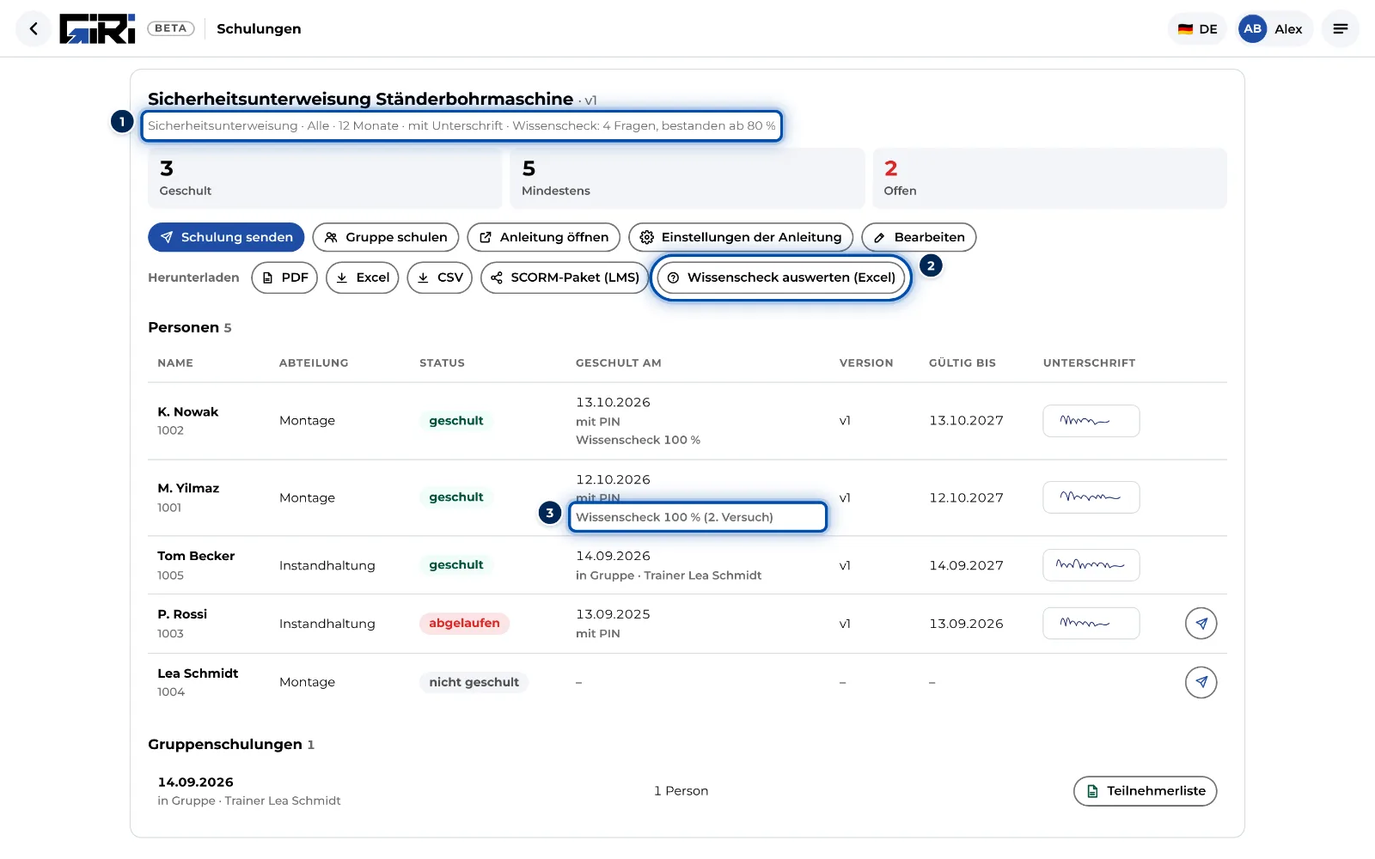Click Schulung senden button

click(226, 237)
